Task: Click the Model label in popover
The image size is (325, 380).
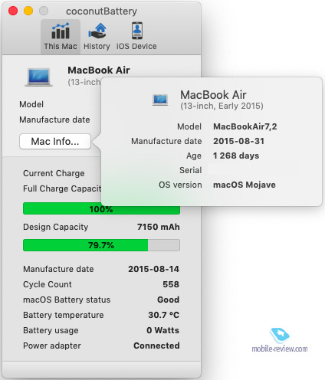Action: [189, 126]
